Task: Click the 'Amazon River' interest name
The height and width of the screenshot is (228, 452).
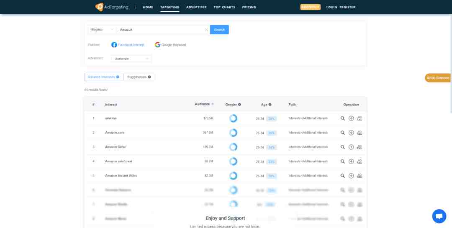Action: (116, 147)
